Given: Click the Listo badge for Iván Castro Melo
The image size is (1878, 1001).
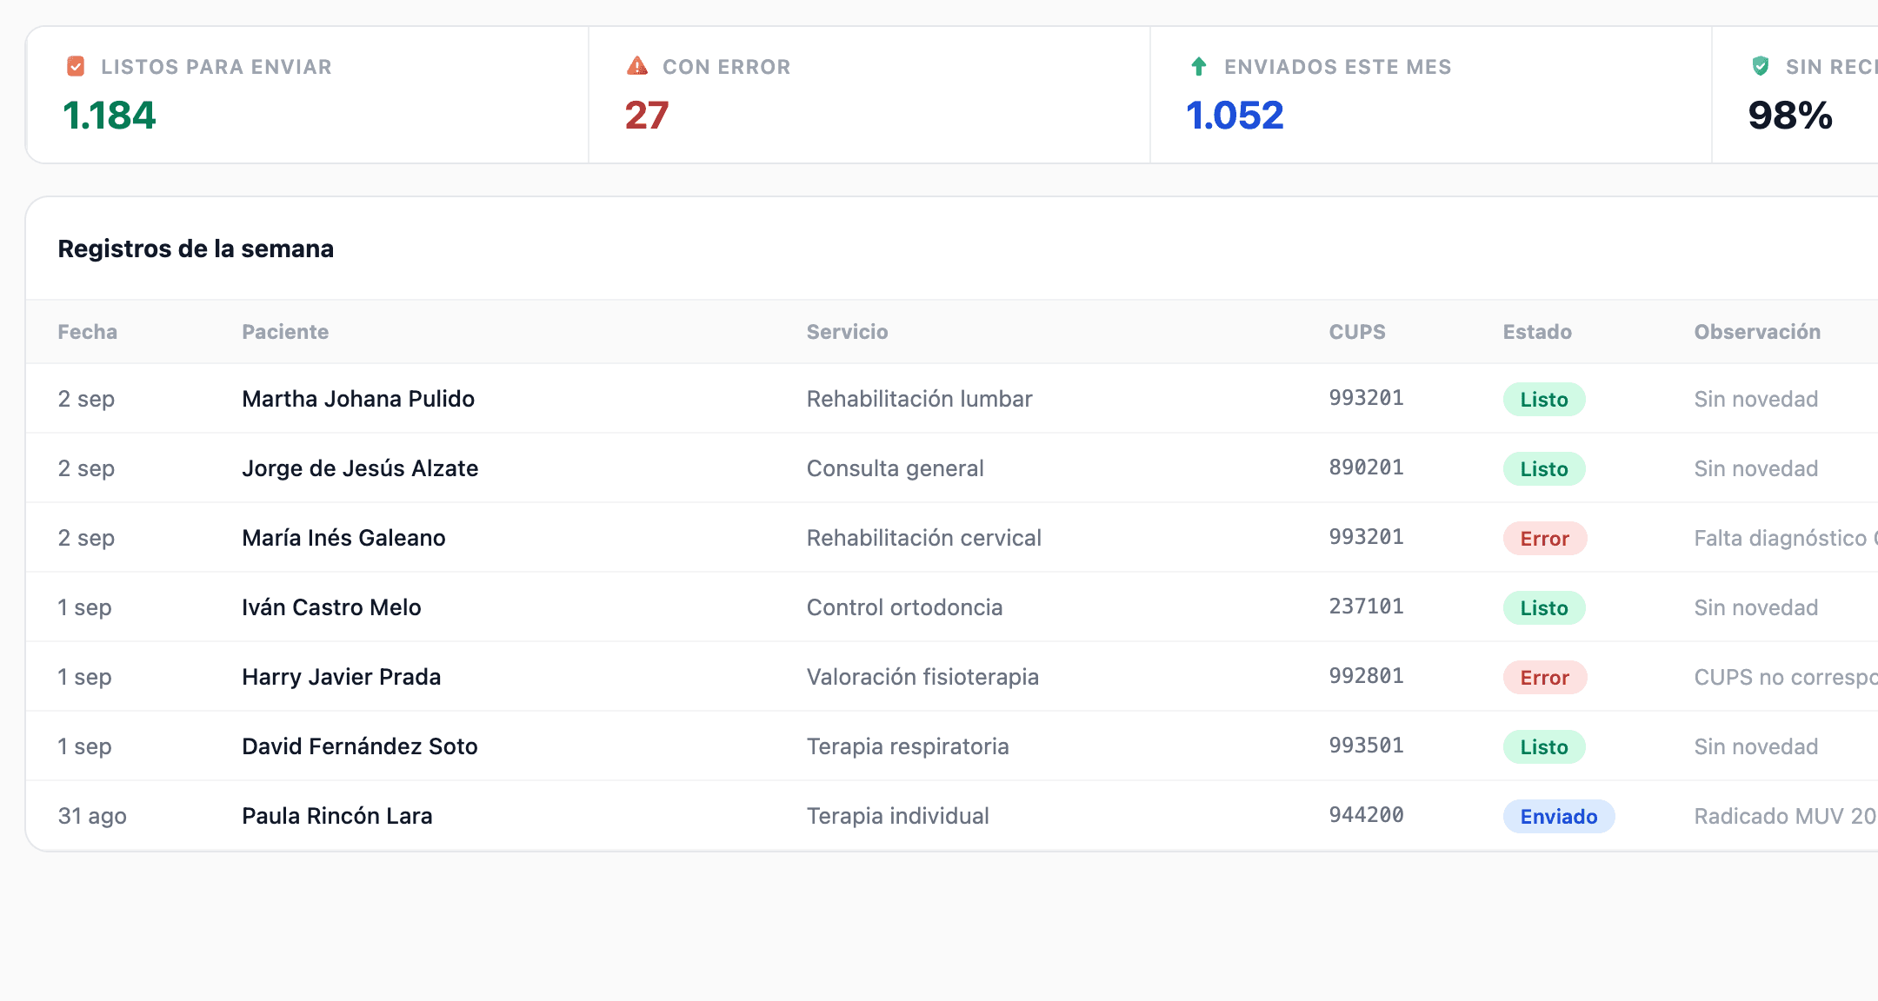Looking at the screenshot, I should point(1544,608).
